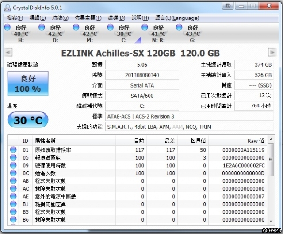Go to previous disk with left arrow

click(8, 52)
